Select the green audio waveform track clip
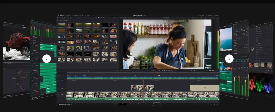This screenshot has height=112, width=275. 143,99
